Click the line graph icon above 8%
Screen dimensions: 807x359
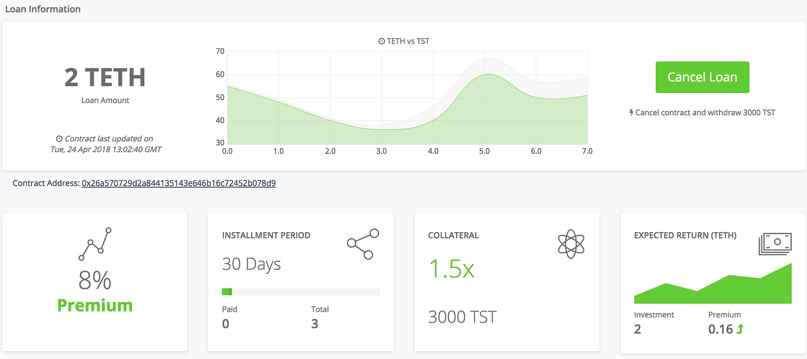pos(95,244)
